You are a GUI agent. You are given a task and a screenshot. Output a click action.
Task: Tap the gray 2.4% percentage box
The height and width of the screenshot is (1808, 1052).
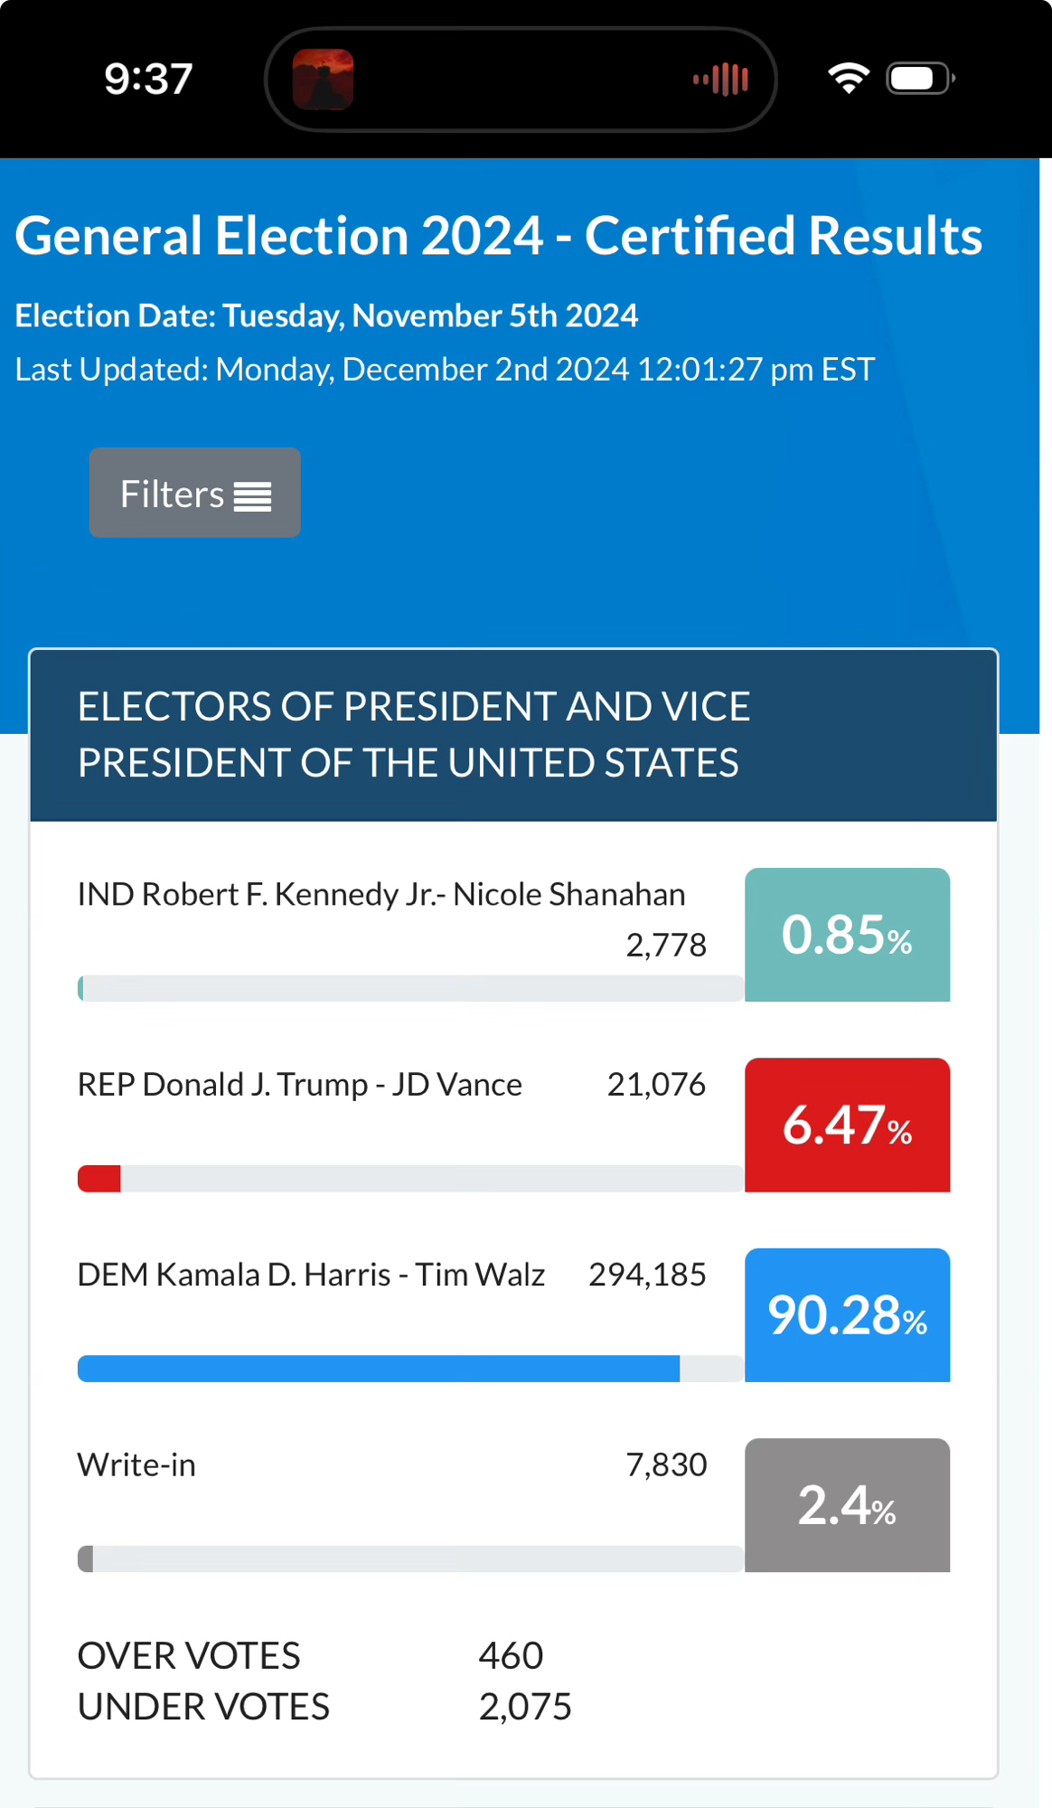tap(847, 1505)
